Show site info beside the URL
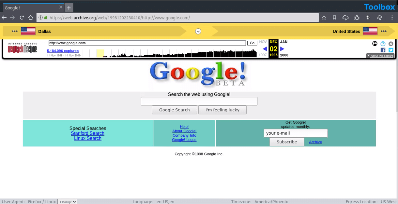The image size is (398, 204). click(x=40, y=18)
